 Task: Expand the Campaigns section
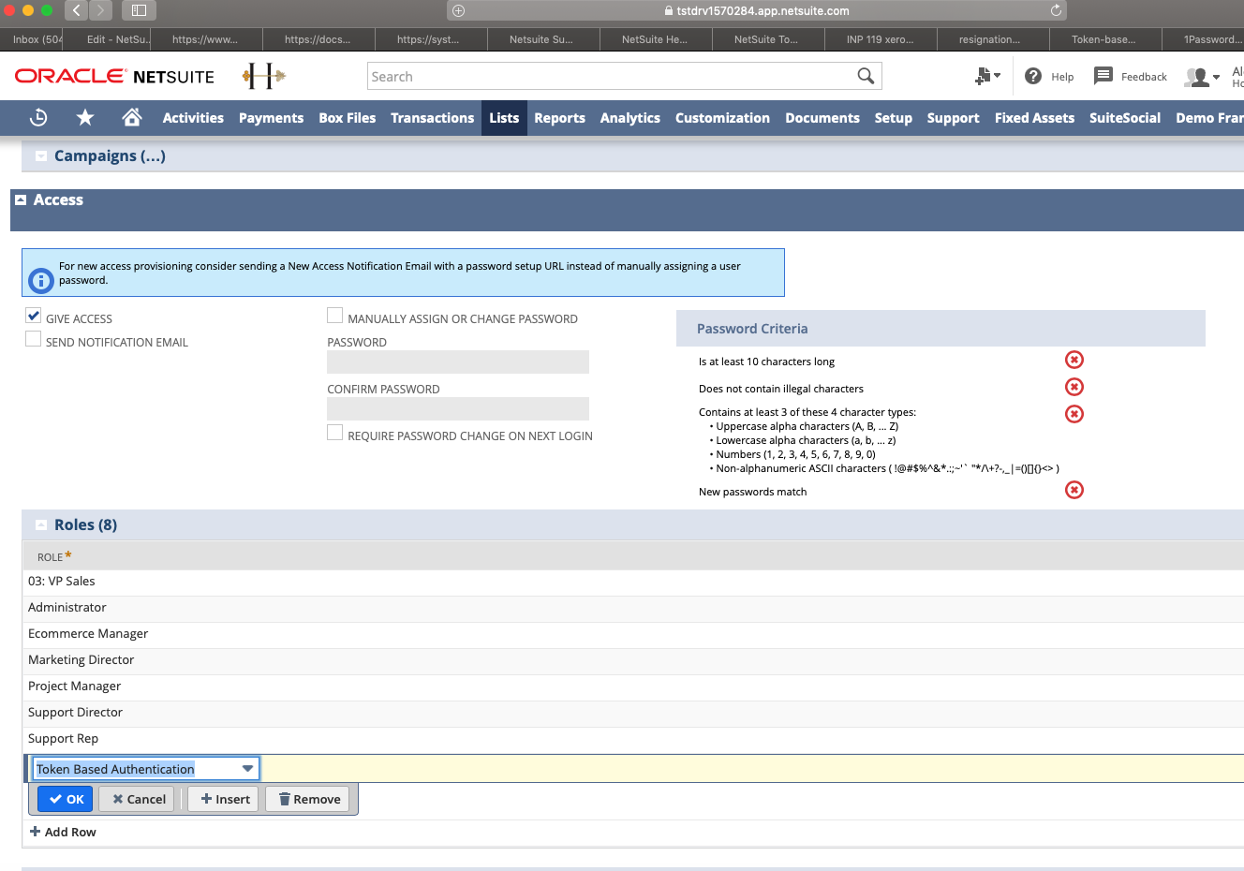[41, 155]
